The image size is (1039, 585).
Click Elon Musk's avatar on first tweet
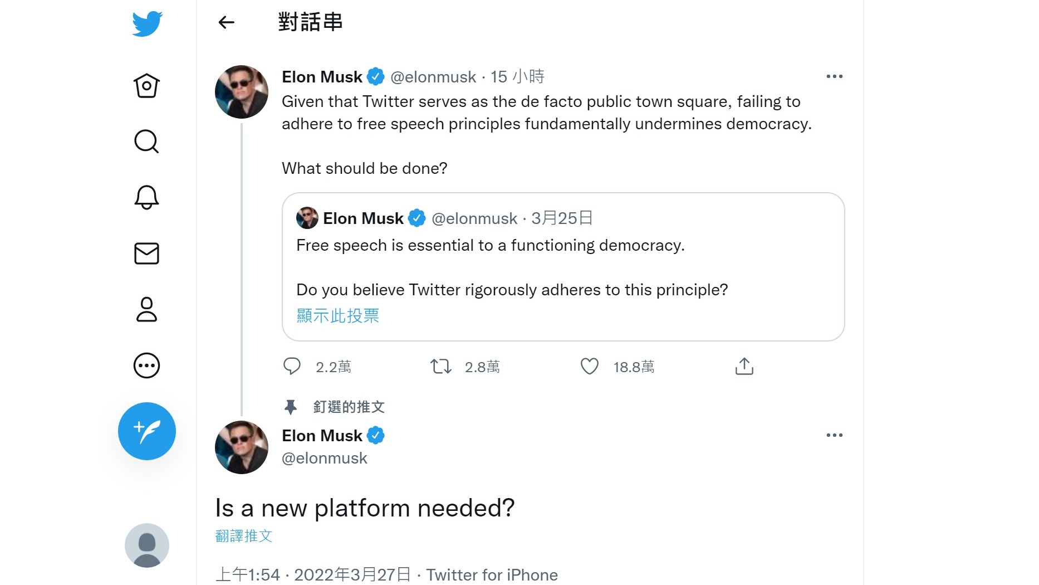pyautogui.click(x=242, y=92)
